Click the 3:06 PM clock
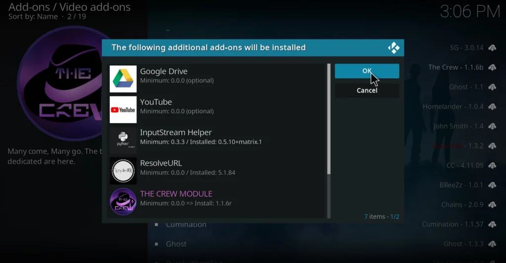Screen dimensions: 506x263 470,12
